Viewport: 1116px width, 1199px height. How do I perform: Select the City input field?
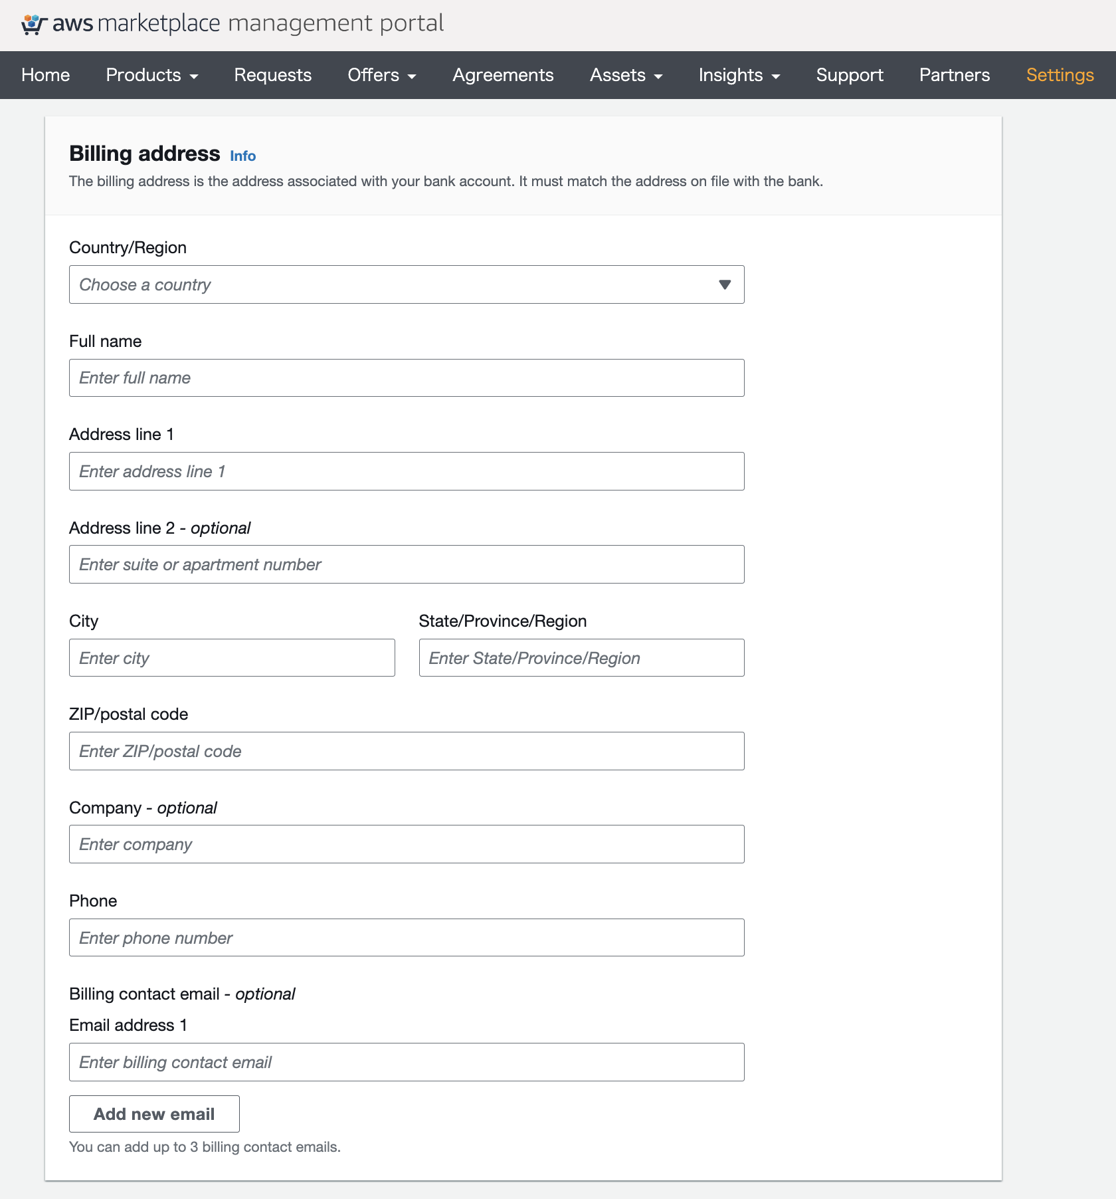232,658
